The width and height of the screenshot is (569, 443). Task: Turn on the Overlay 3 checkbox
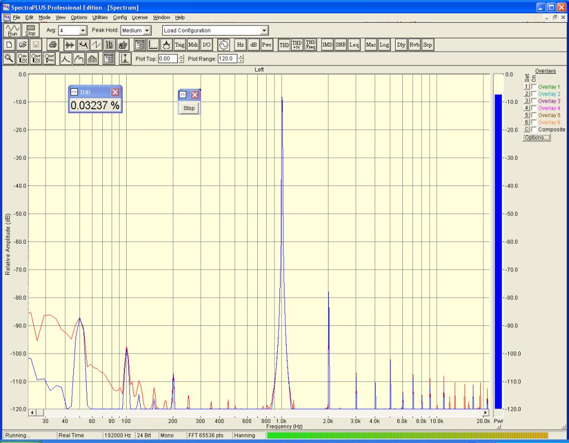pyautogui.click(x=534, y=101)
